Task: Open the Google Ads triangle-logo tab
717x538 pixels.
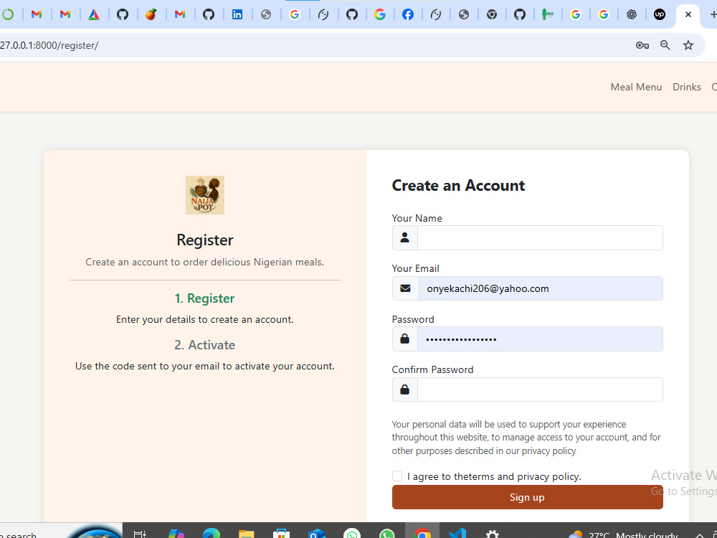Action: point(94,14)
